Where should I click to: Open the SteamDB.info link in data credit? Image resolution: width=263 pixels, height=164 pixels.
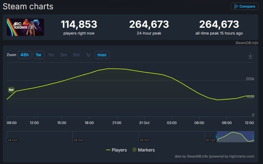[x=197, y=156]
